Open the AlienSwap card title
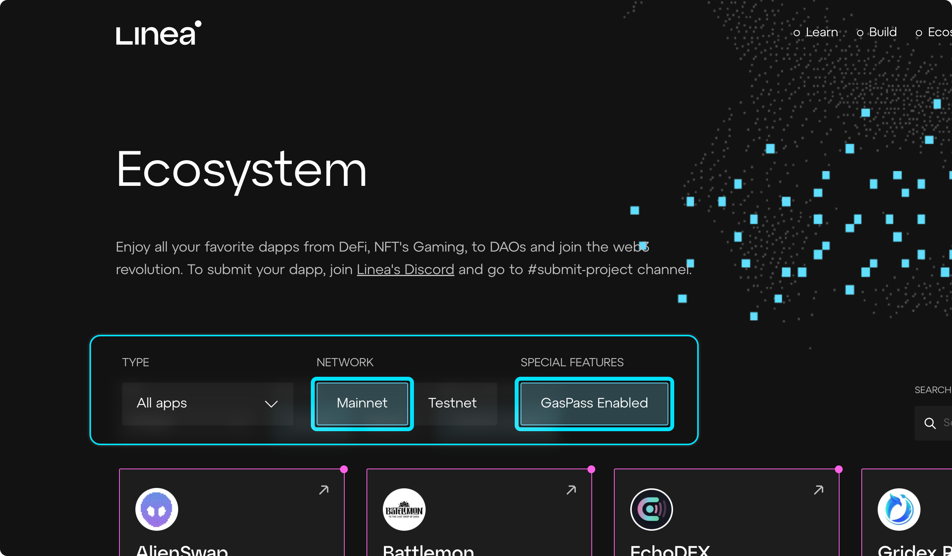952x556 pixels. click(182, 550)
